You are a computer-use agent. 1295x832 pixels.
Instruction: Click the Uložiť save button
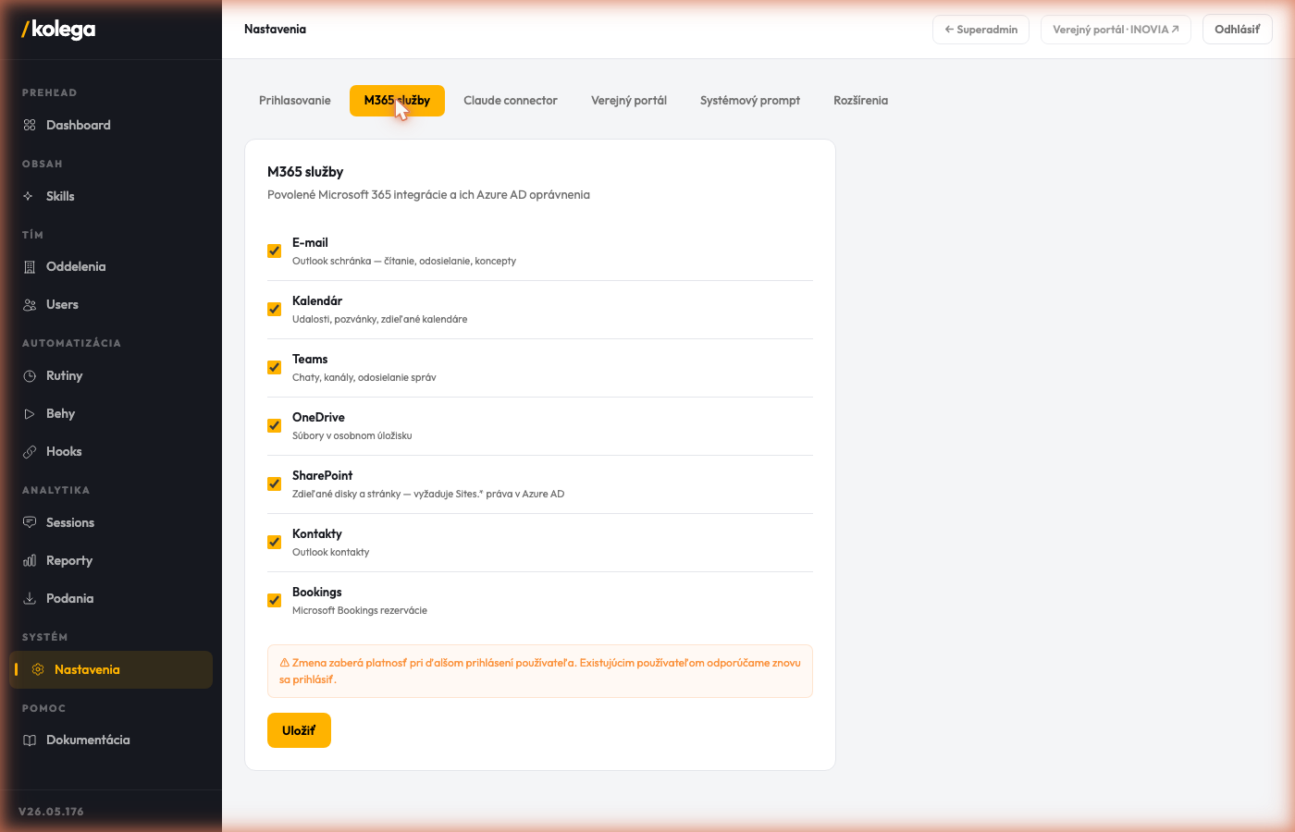coord(299,730)
